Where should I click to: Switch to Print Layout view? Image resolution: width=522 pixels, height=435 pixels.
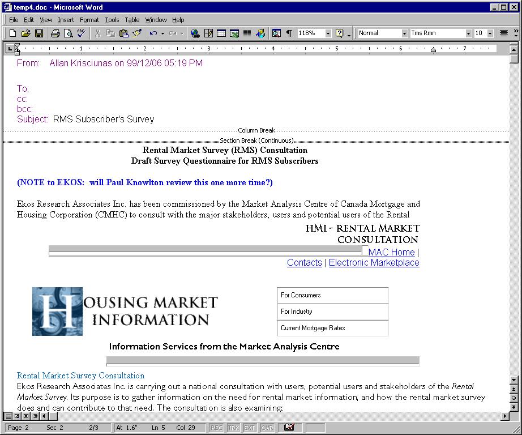26,416
